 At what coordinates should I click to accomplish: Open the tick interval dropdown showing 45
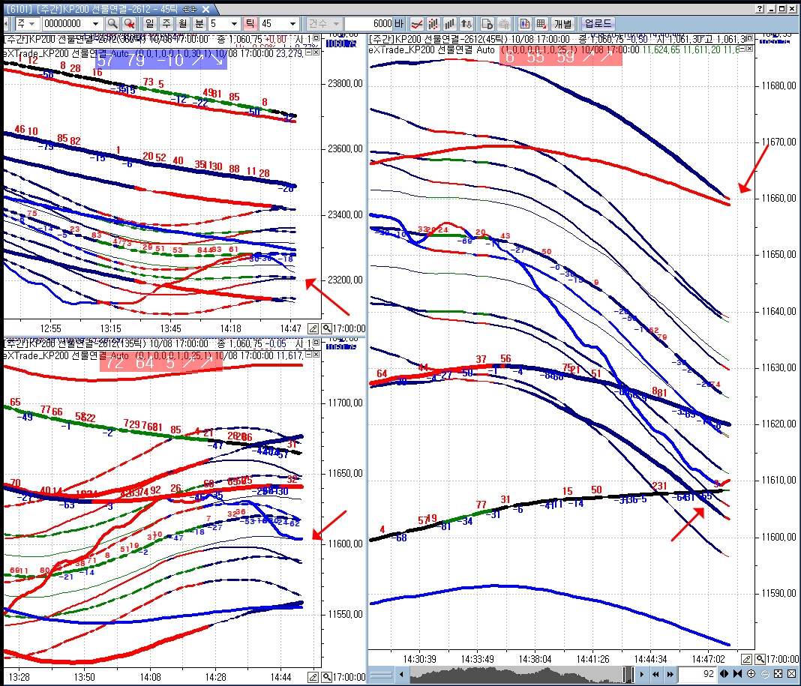click(292, 24)
